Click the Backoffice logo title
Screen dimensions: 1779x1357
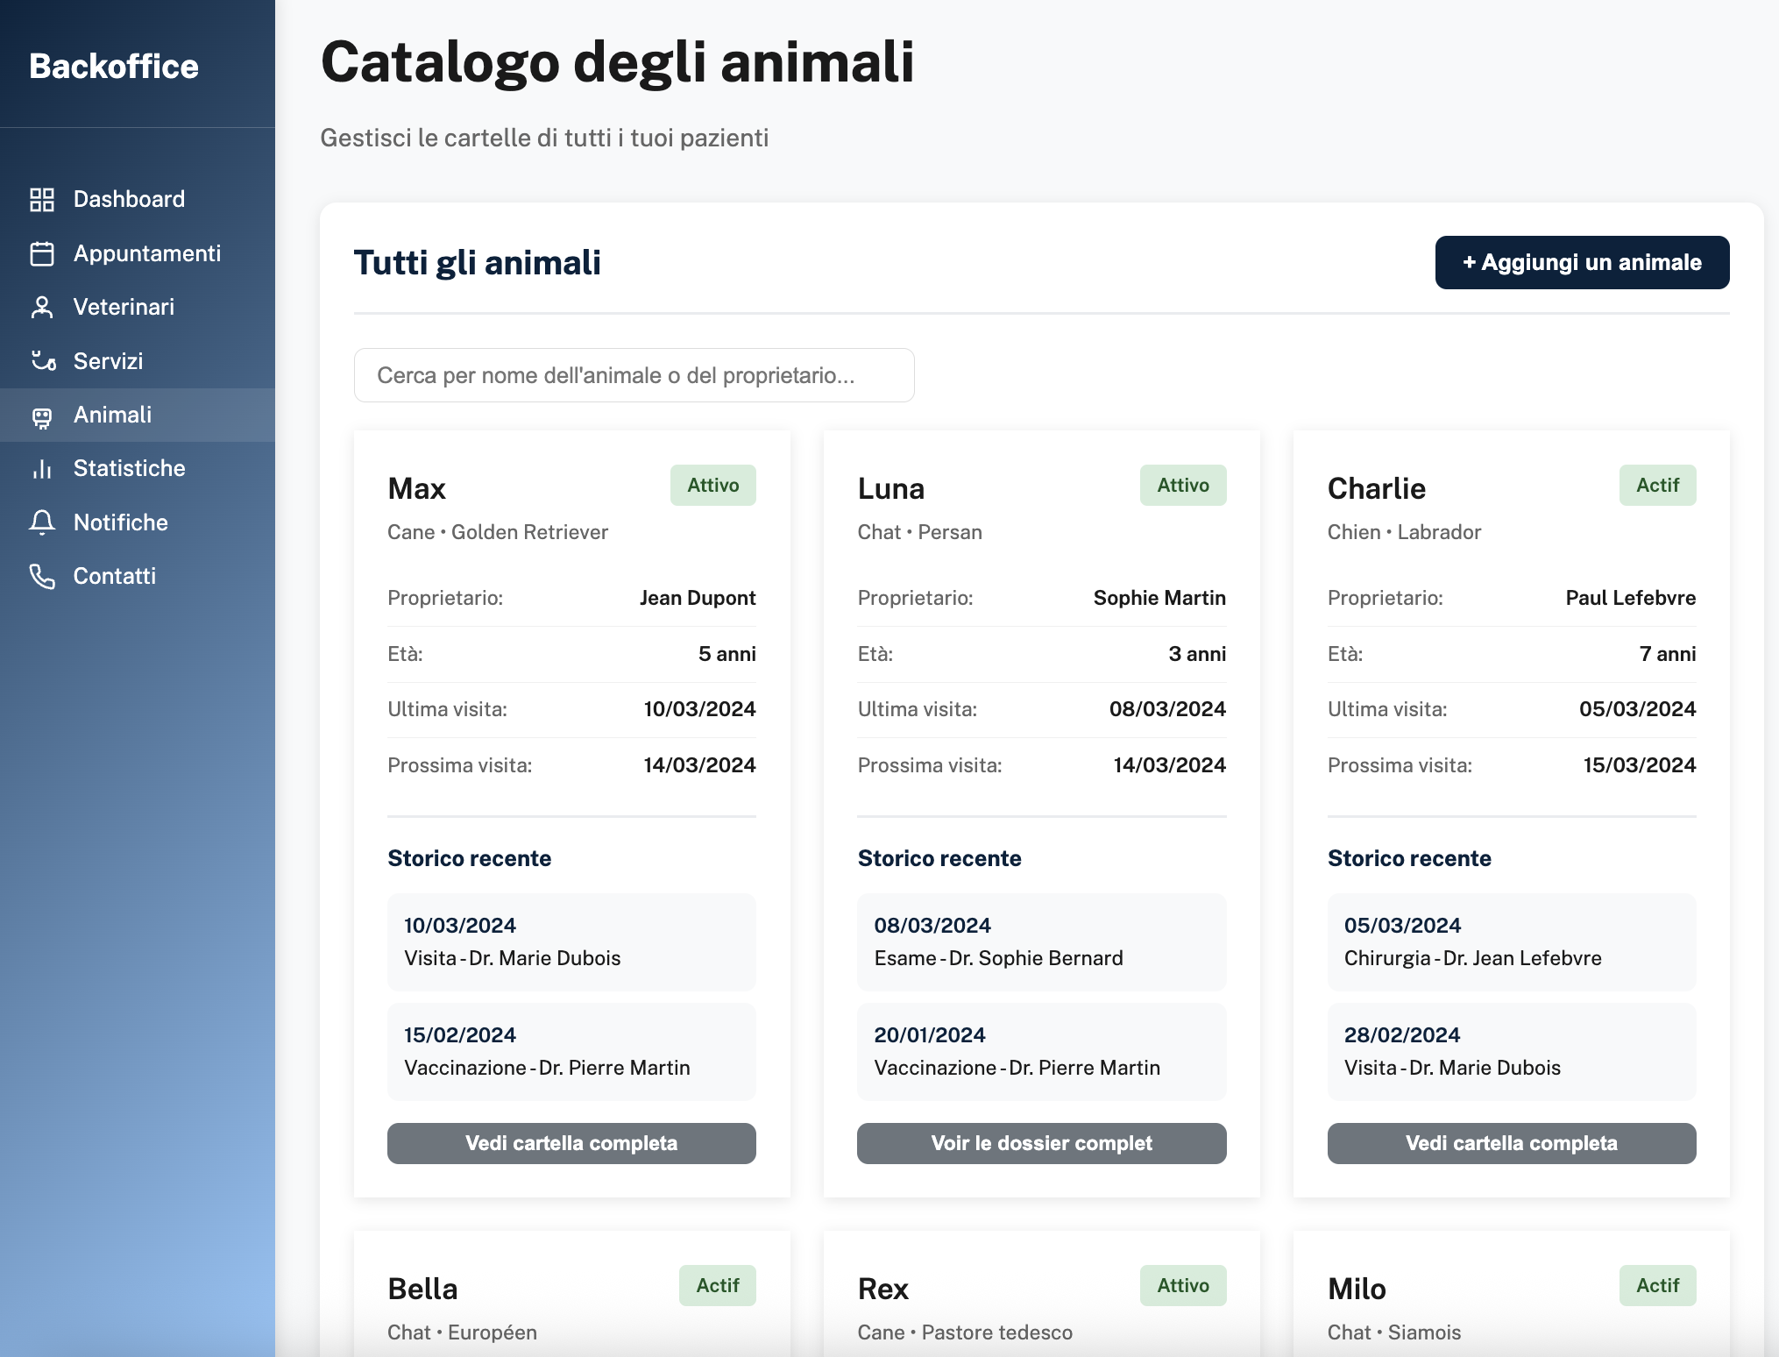click(114, 67)
